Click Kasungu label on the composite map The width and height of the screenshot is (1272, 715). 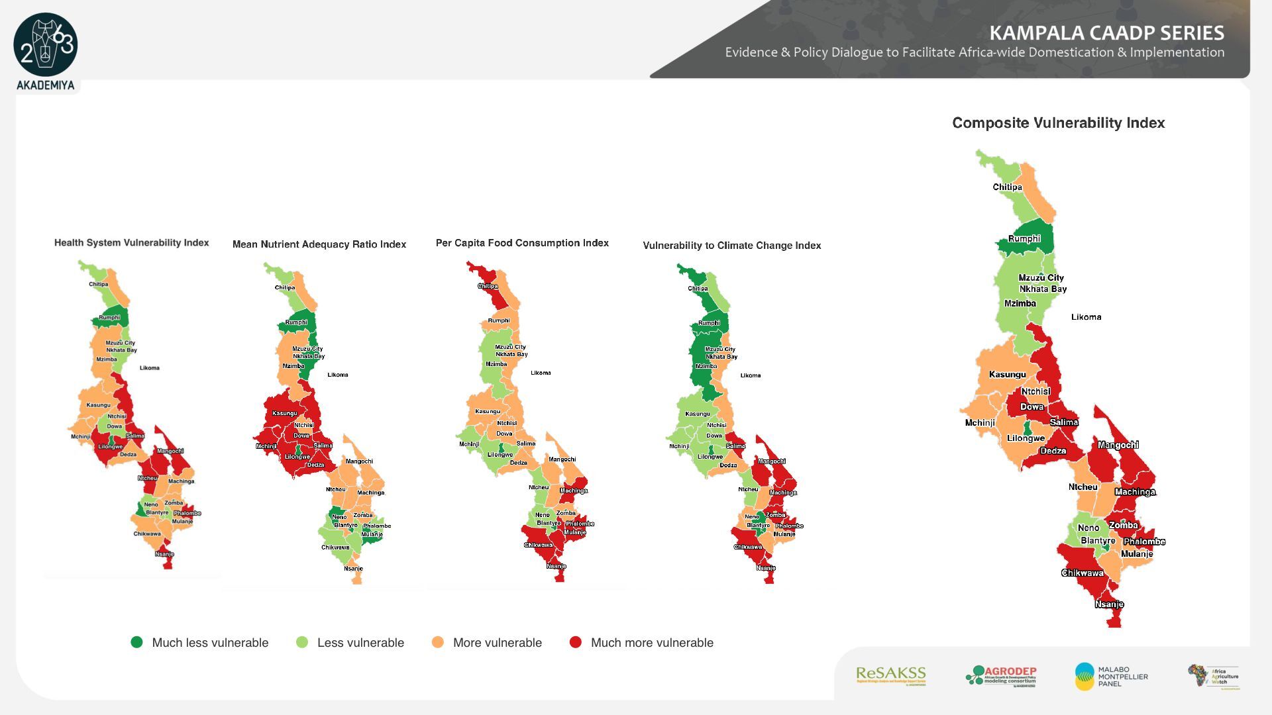tap(1007, 375)
